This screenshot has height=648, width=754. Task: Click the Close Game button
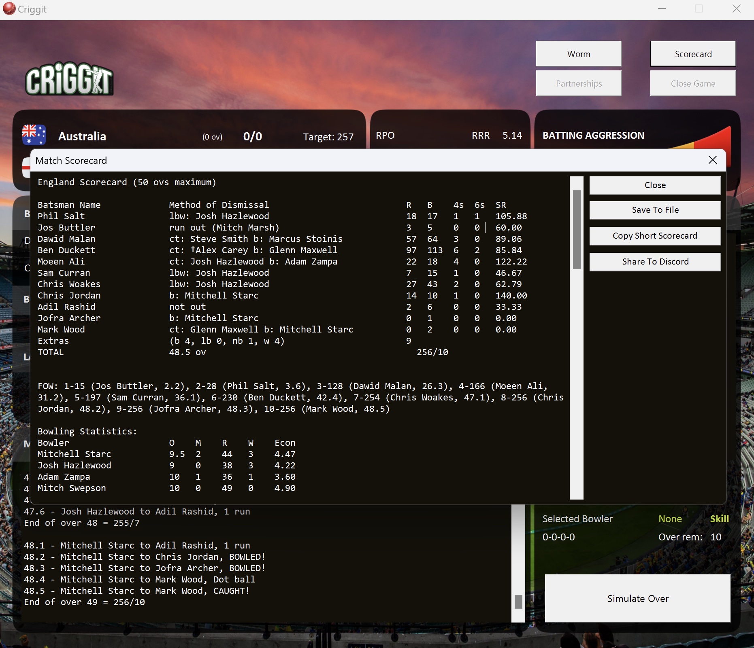[693, 83]
